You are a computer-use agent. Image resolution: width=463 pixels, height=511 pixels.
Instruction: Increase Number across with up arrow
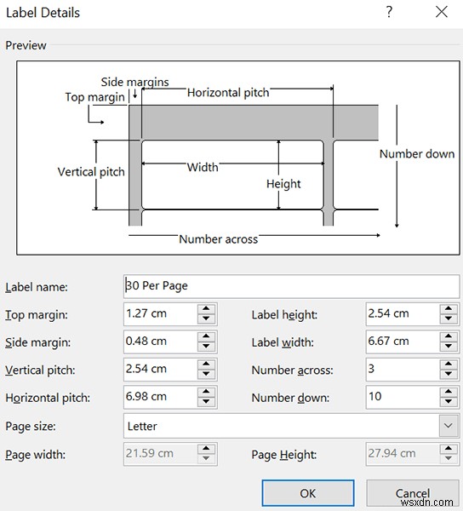tap(449, 364)
